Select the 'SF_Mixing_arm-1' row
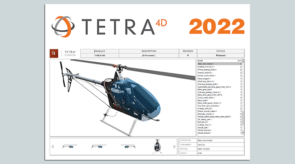The height and width of the screenshot is (164, 295). [219, 120]
